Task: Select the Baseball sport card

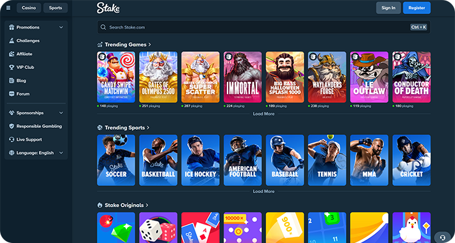Action: 285,160
